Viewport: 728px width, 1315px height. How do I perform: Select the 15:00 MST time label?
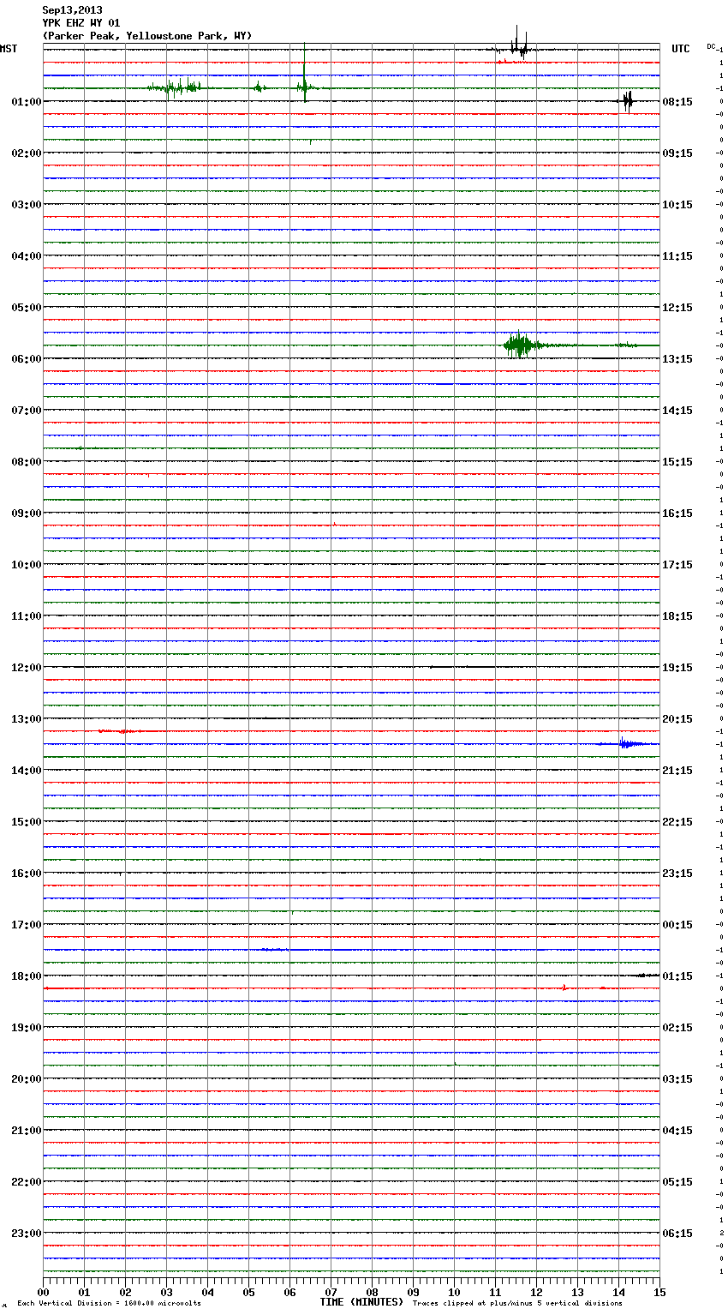(x=26, y=822)
